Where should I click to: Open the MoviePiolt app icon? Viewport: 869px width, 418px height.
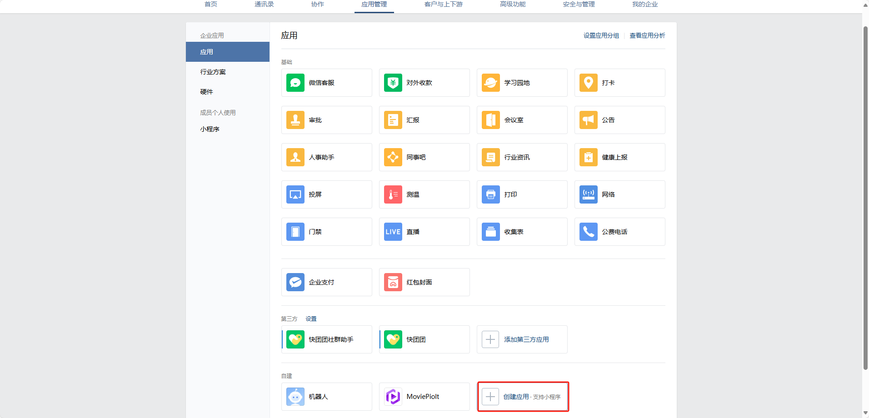pos(393,397)
